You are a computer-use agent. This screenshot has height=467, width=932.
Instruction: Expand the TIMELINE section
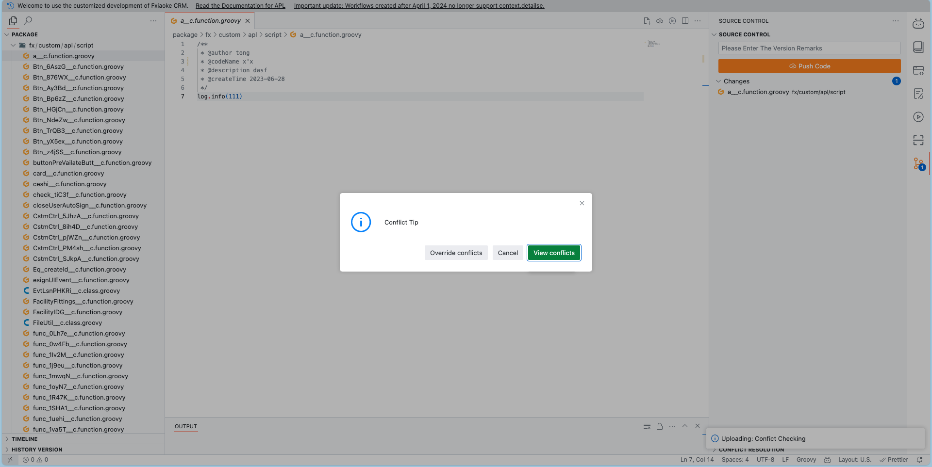24,439
